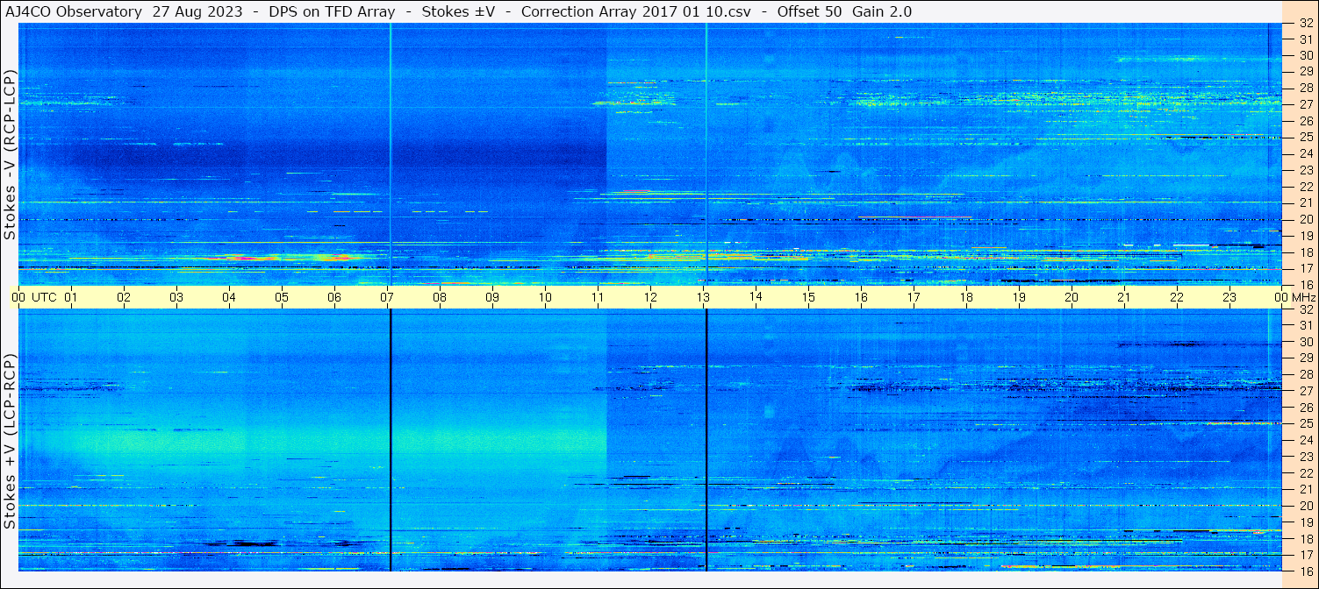Click the 19 MHz tick of Stokes +V panel
The image size is (1319, 589).
1306,522
